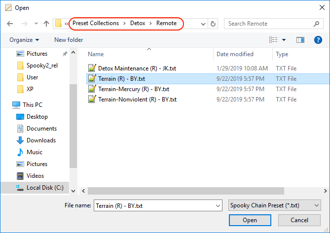Click the New folder button
Screen dimensions: 330x233
pyautogui.click(x=69, y=40)
